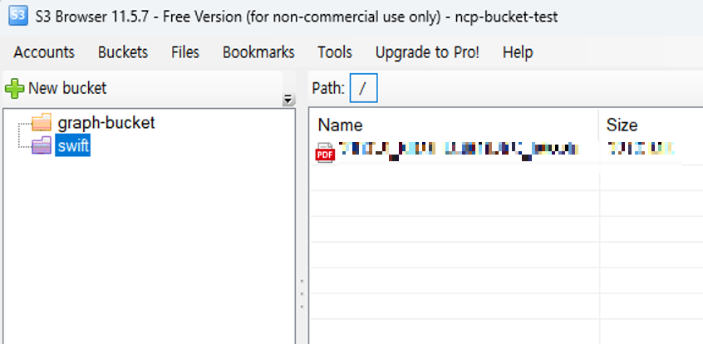Open the Files menu
The image size is (703, 344).
pyautogui.click(x=185, y=52)
